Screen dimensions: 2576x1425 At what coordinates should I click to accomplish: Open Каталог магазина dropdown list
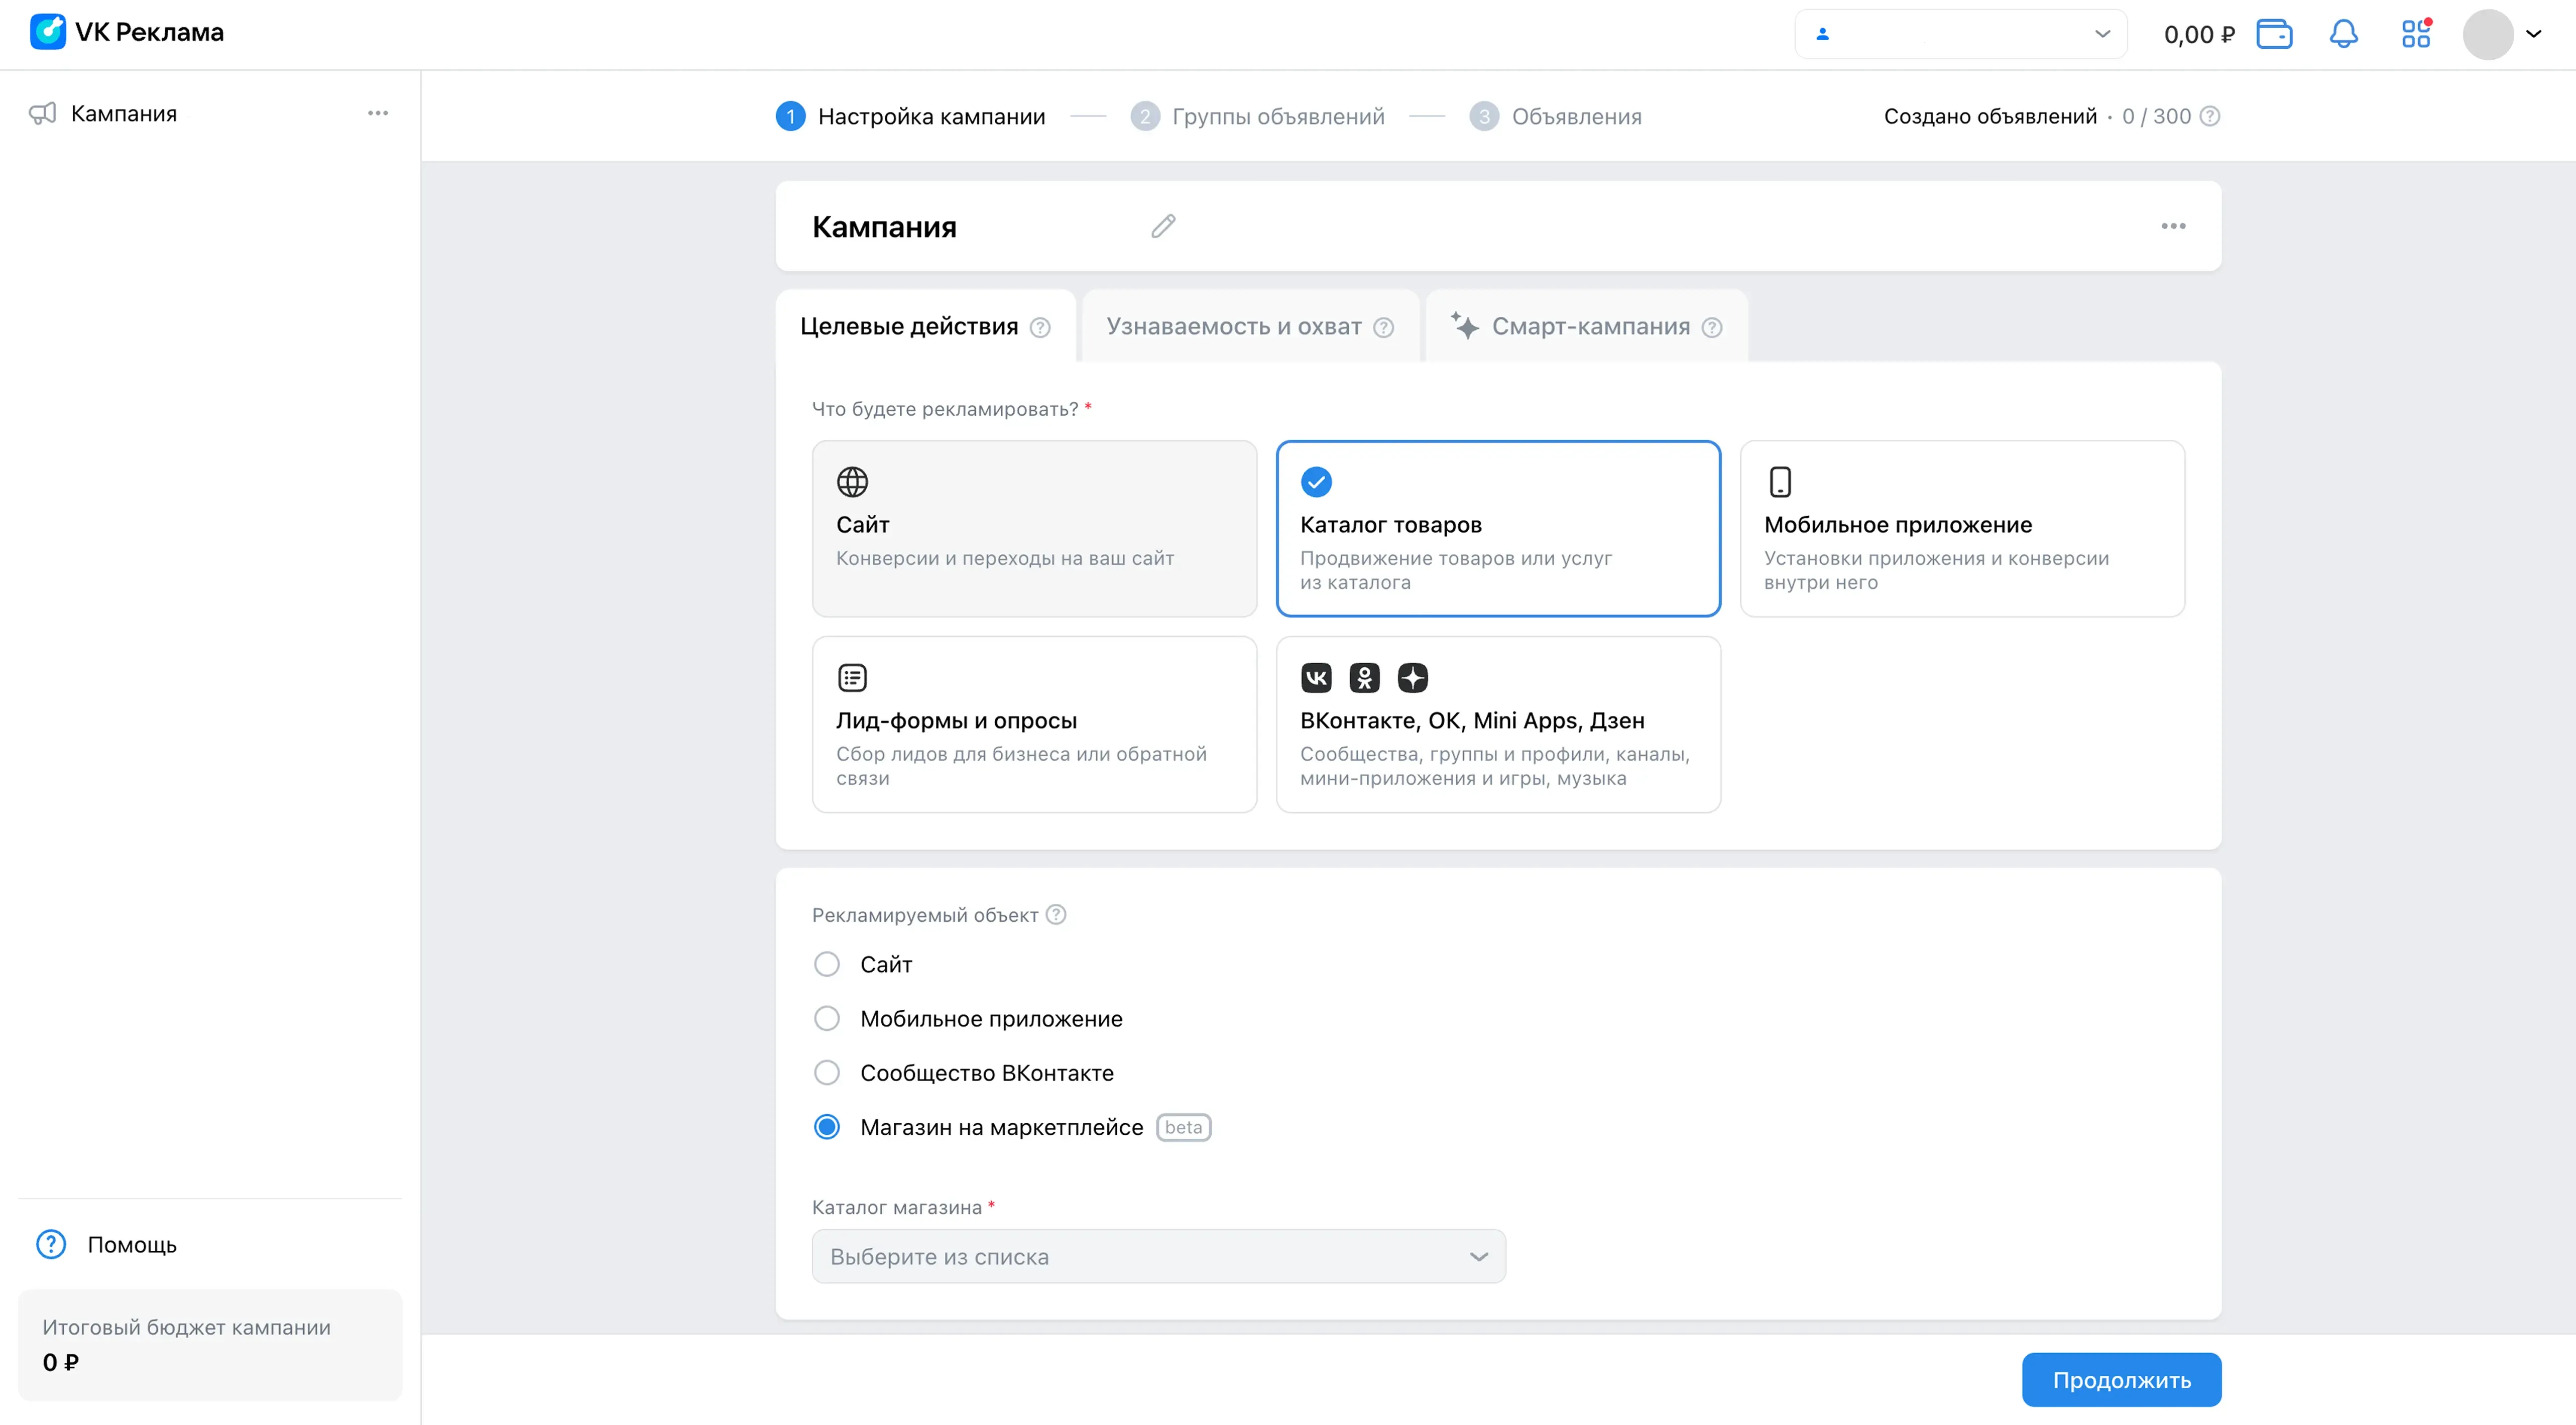(x=1158, y=1256)
